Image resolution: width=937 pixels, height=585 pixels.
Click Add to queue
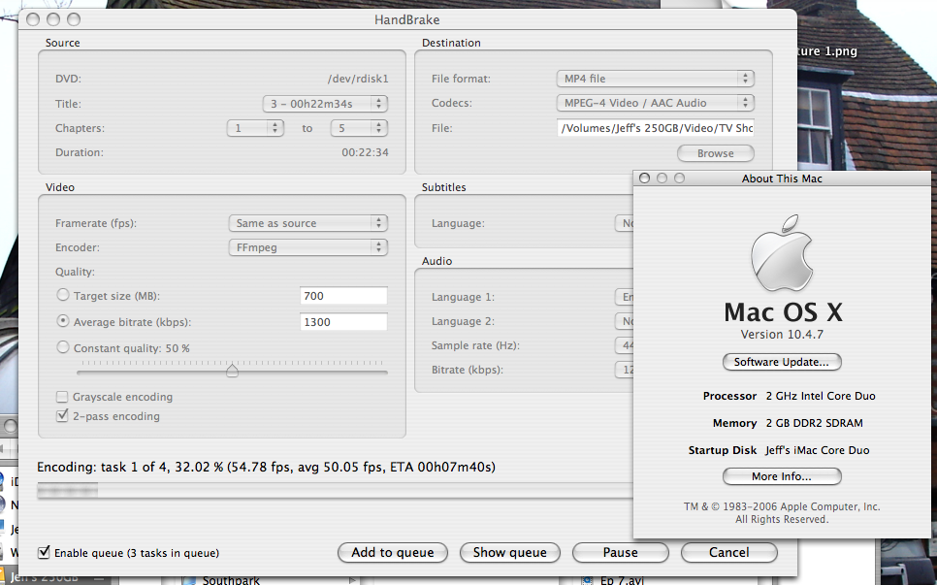(393, 553)
